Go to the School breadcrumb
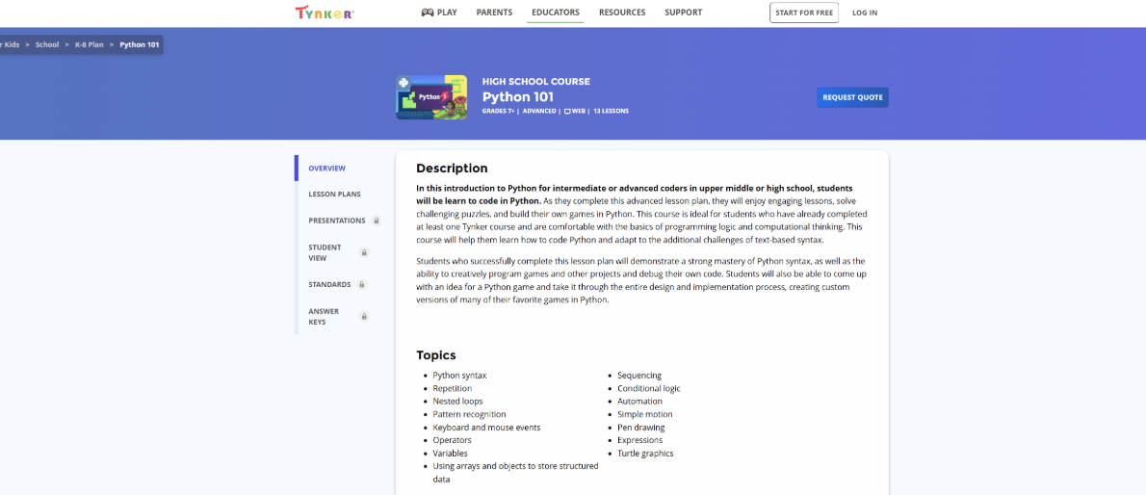1146x495 pixels. click(47, 44)
